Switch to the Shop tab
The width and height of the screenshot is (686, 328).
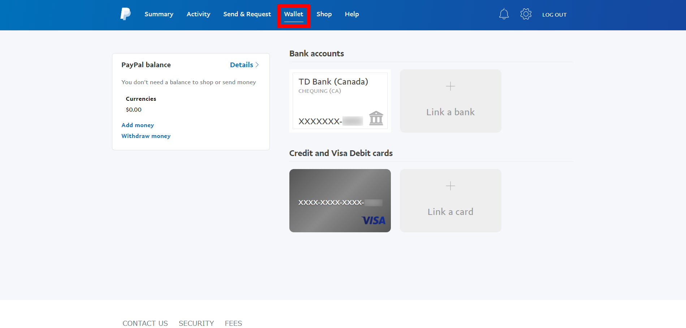coord(324,14)
